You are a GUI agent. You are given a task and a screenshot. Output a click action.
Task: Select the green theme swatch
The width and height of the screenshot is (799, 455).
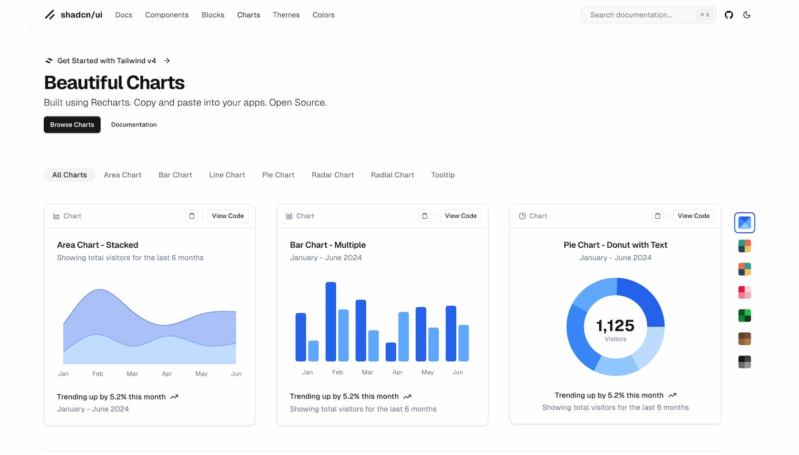point(744,315)
